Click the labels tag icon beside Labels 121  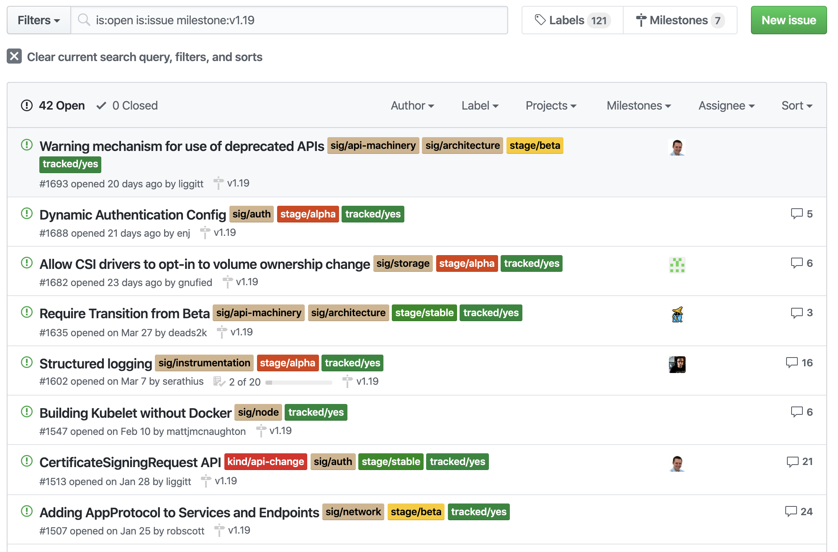pos(540,19)
